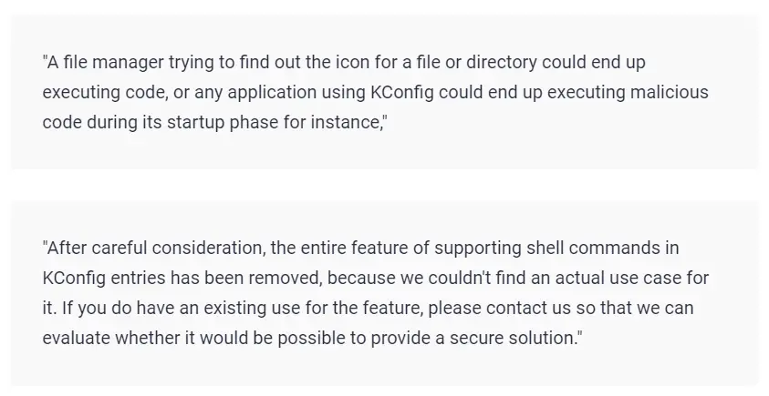Screen dimensions: 769x396
Task: Click the word 'KConfig' in the first quote
Action: pyautogui.click(x=402, y=93)
